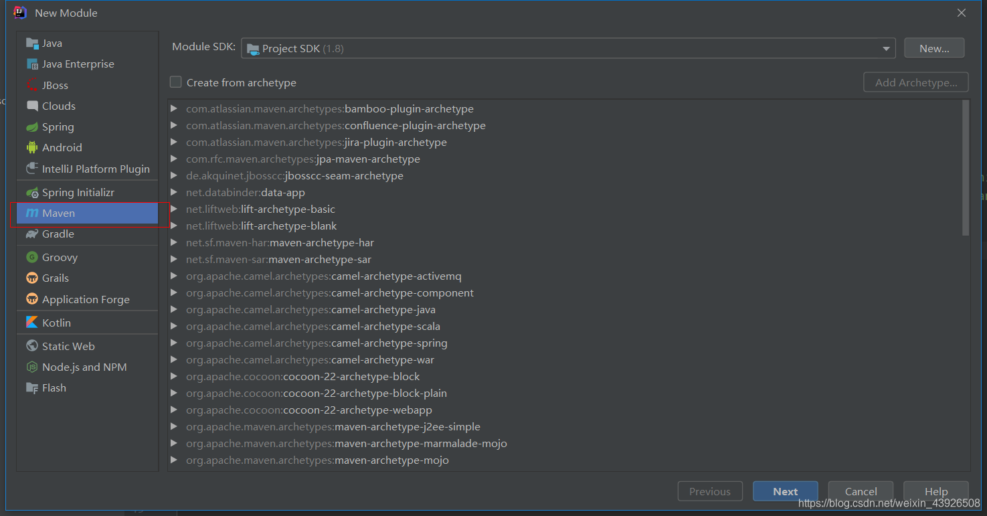Select cocoon-22-archetype-webapp row
Viewport: 987px width, 516px height.
point(565,410)
